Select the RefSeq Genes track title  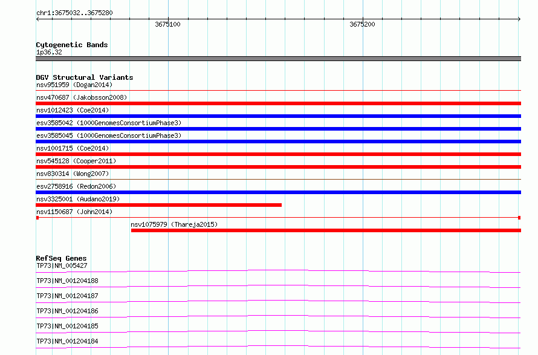(62, 258)
